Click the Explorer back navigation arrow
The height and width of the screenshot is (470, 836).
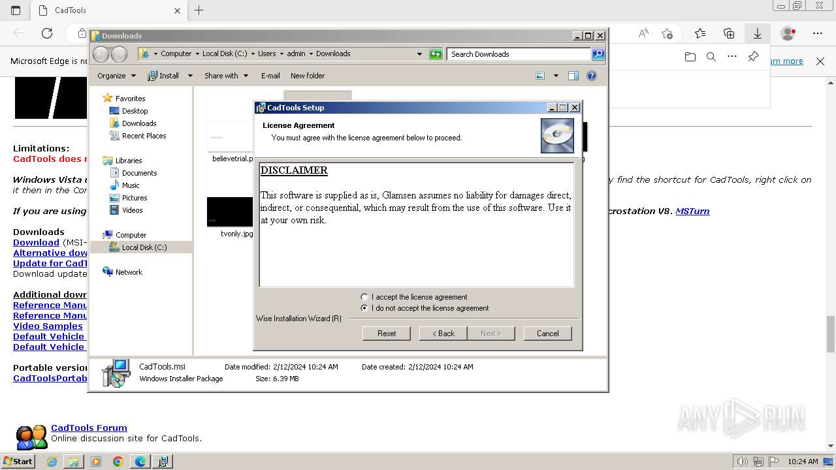click(101, 54)
